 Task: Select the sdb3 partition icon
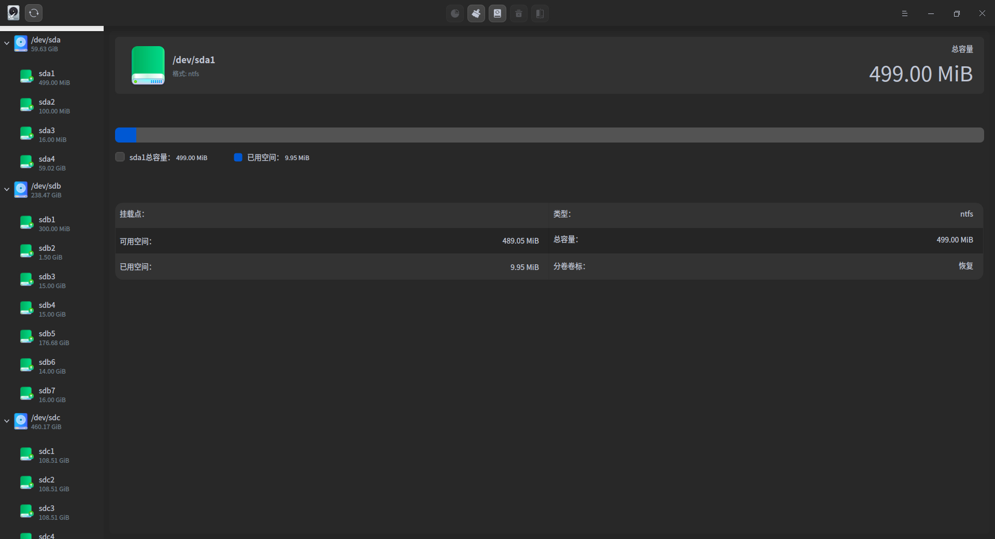point(27,280)
